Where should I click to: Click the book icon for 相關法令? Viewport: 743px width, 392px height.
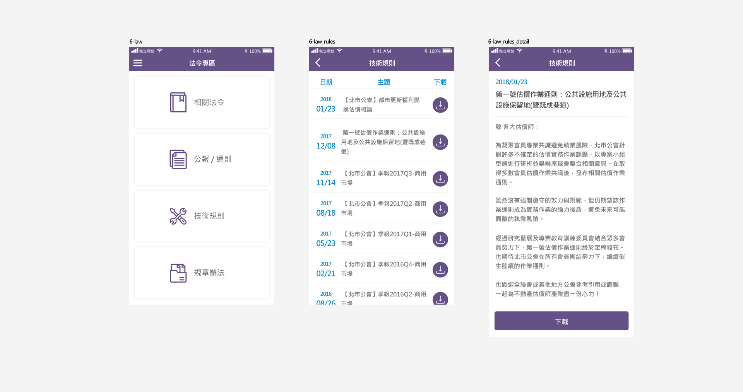(178, 102)
